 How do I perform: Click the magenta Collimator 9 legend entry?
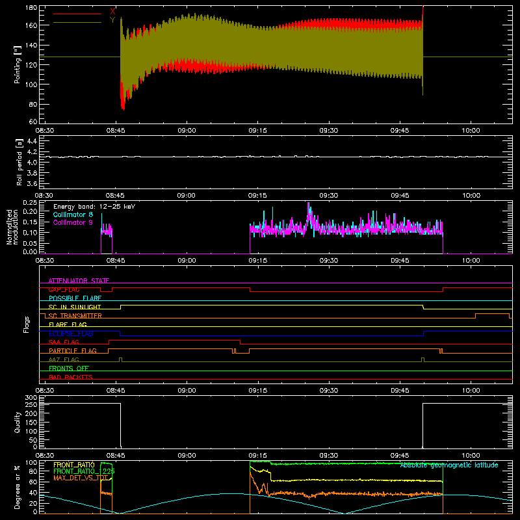tap(73, 222)
